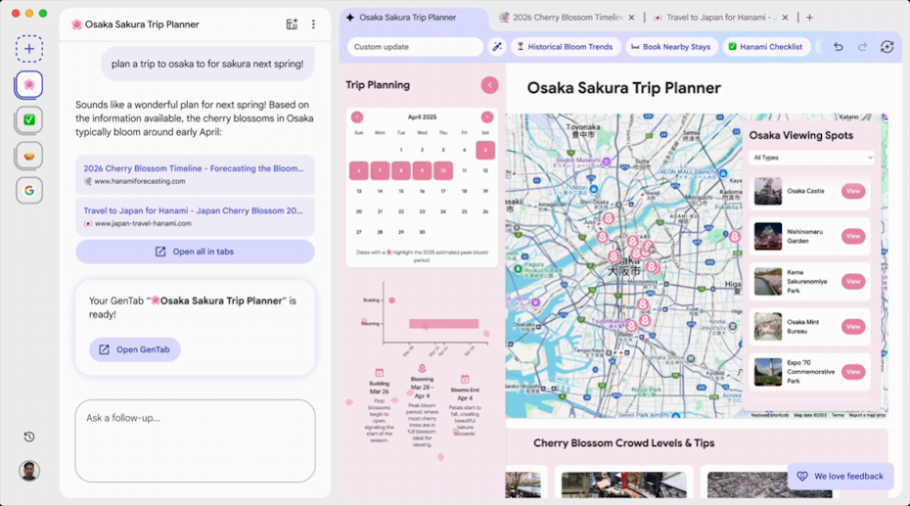
Task: Open japan-travel-hanami.com source link
Action: pyautogui.click(x=195, y=216)
